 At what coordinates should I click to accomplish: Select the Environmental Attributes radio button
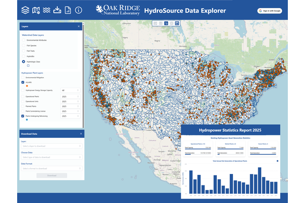[x=23, y=40]
